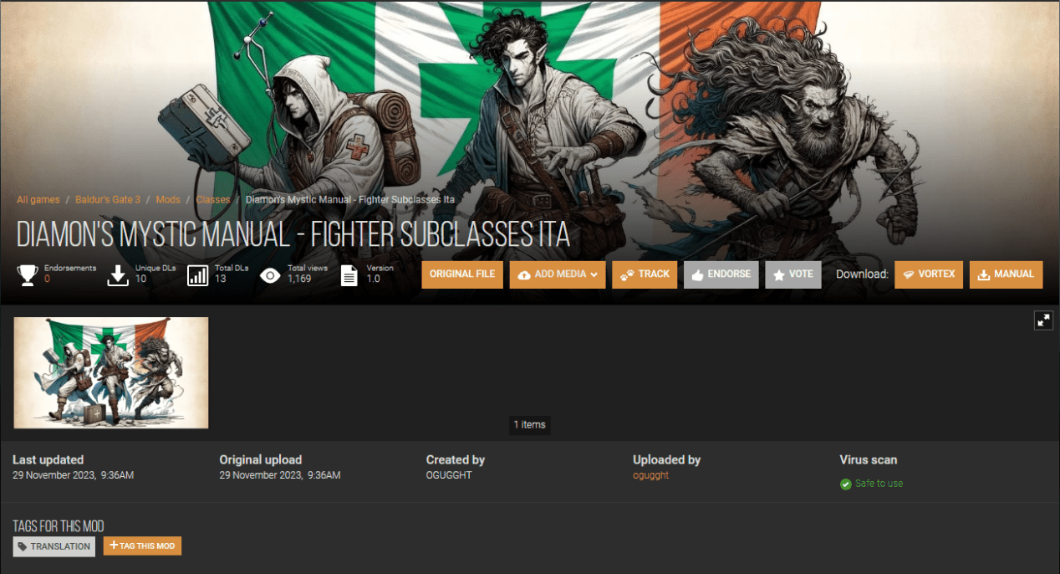This screenshot has width=1060, height=574.
Task: Click the Version document icon
Action: click(x=349, y=275)
